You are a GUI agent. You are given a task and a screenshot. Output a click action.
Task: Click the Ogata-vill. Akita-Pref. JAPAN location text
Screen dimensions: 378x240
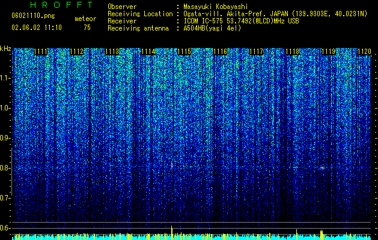[x=234, y=14]
